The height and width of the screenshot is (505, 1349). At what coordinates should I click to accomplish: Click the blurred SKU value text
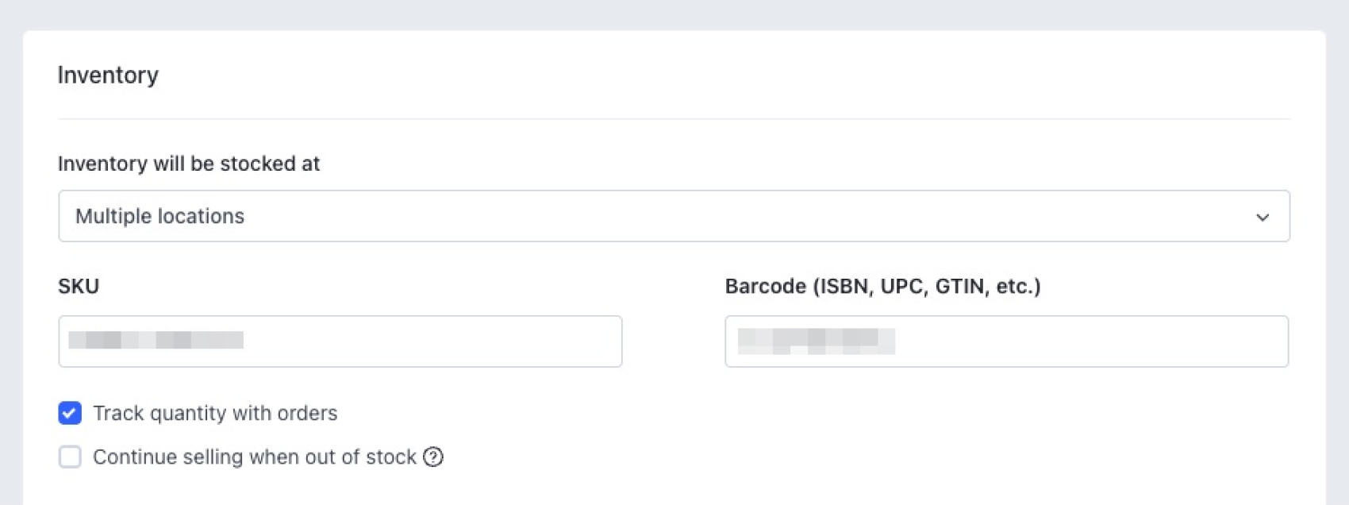[156, 341]
